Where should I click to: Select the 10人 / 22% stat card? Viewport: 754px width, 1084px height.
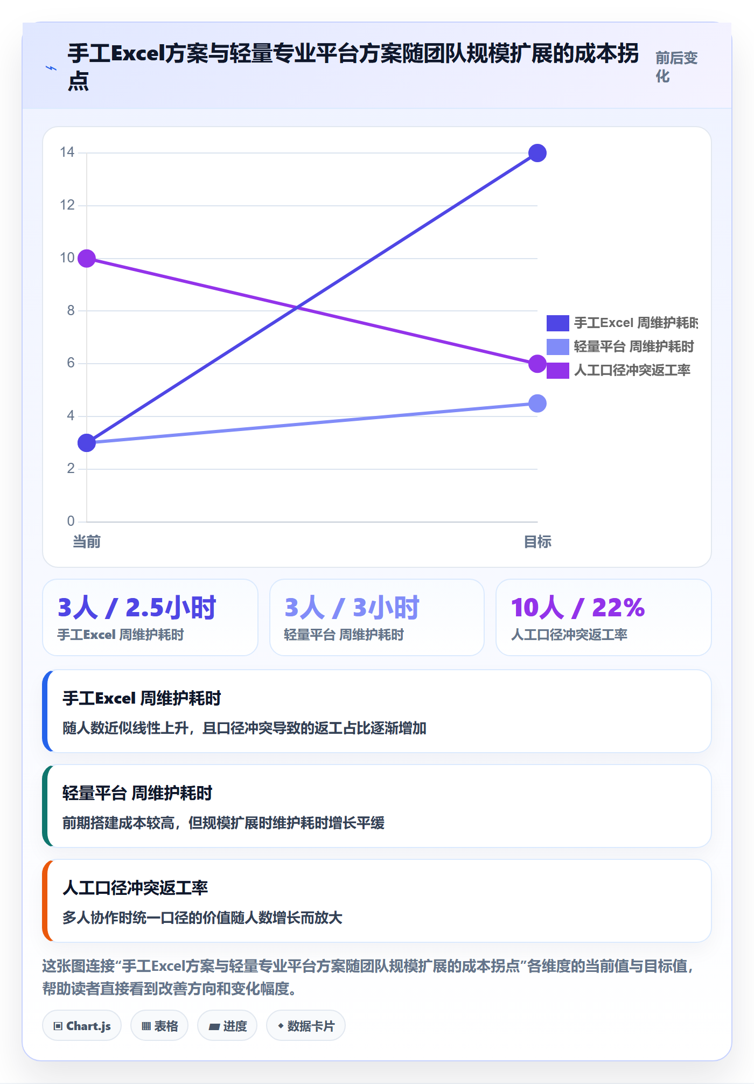coord(604,617)
